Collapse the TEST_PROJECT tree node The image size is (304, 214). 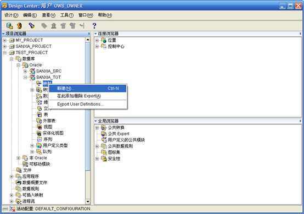tap(5, 53)
